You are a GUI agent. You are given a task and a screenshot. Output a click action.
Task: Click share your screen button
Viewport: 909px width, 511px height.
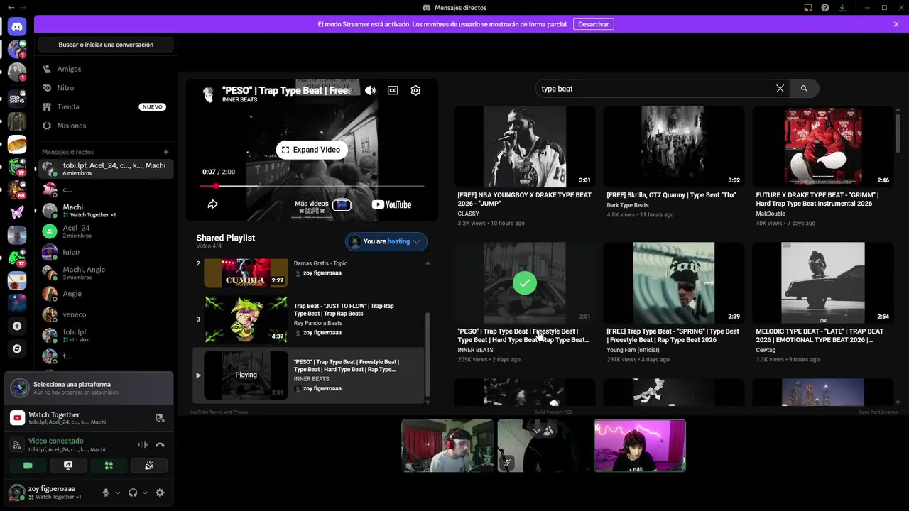(68, 466)
